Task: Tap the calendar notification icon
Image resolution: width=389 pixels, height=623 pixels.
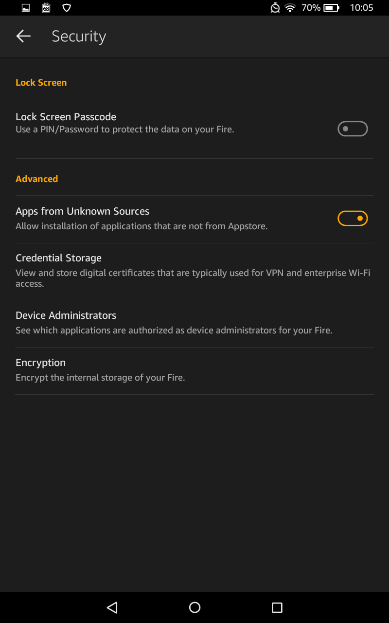Action: [46, 8]
